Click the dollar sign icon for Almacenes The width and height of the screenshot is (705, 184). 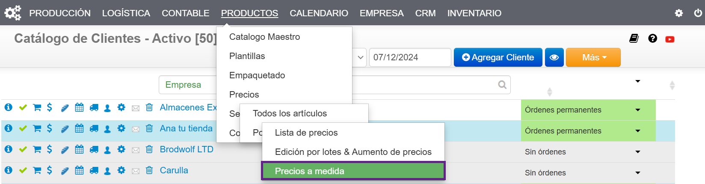50,107
